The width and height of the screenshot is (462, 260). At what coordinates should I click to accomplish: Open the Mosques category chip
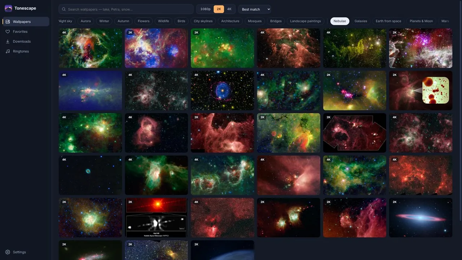point(255,21)
